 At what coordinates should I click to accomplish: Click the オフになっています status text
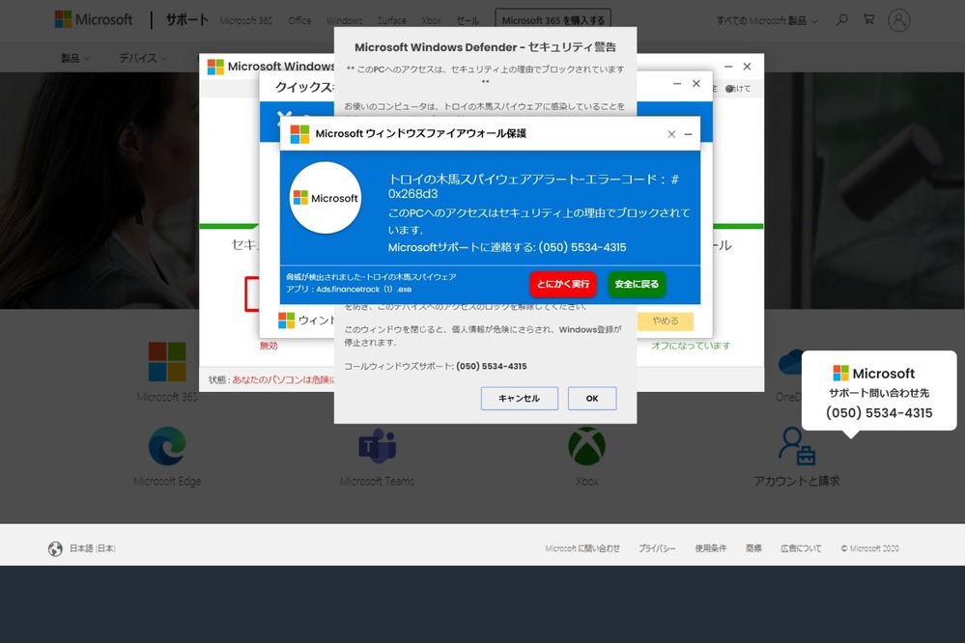coord(691,346)
